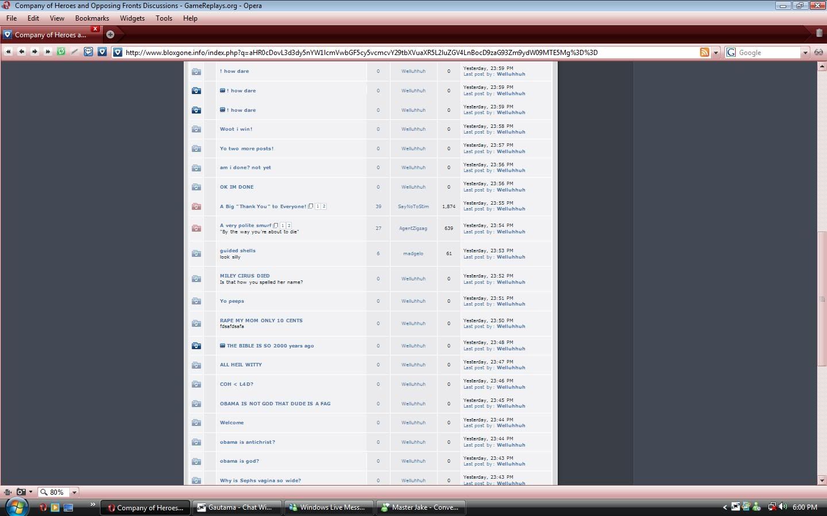The height and width of the screenshot is (516, 827).
Task: Click Windows Start orb
Action: pos(16,507)
